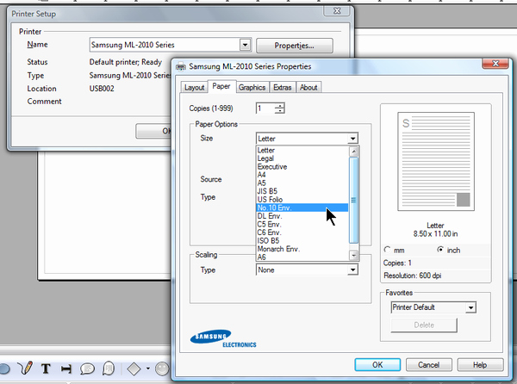Open the paper Size dropdown arrow
Image resolution: width=517 pixels, height=384 pixels.
[x=352, y=139]
